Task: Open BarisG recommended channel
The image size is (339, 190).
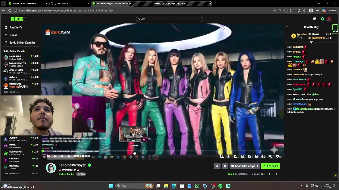Action: click(21, 146)
